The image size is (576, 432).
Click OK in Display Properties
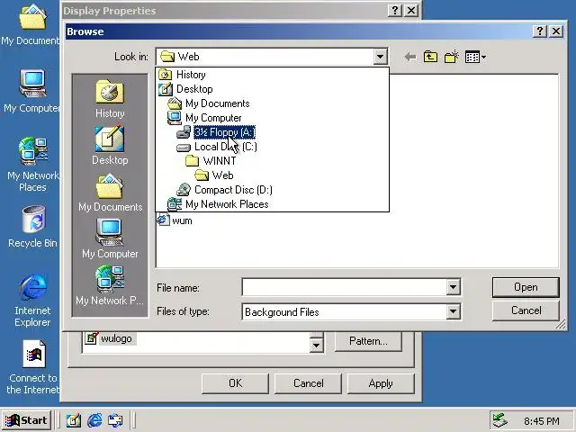pyautogui.click(x=235, y=383)
